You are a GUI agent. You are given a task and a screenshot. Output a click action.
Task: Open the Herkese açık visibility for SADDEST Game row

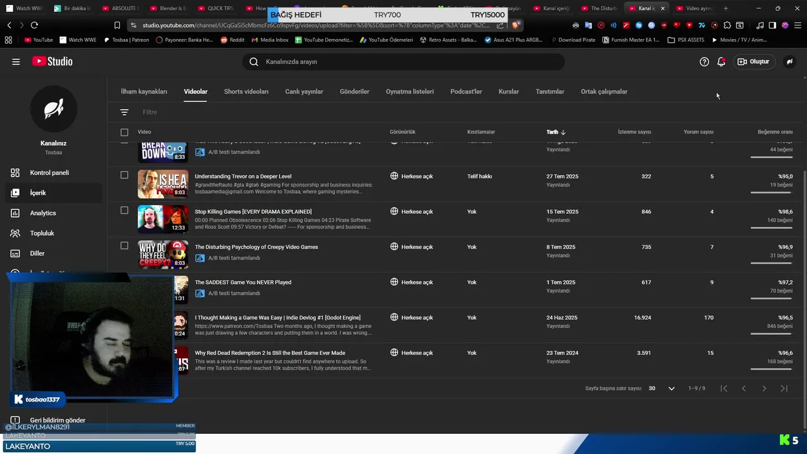pyautogui.click(x=412, y=282)
